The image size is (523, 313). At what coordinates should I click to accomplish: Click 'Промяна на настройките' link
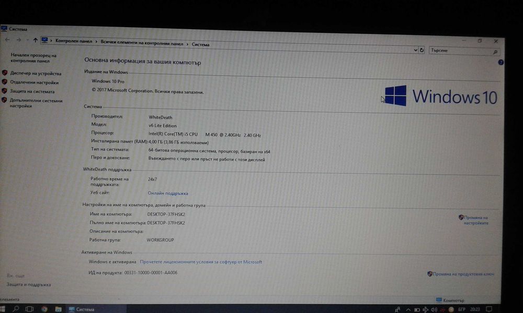pyautogui.click(x=476, y=220)
